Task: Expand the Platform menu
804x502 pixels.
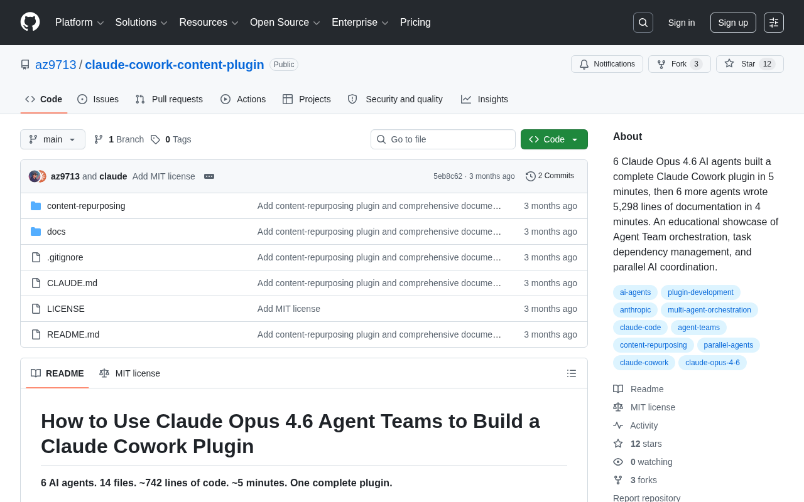Action: coord(80,23)
